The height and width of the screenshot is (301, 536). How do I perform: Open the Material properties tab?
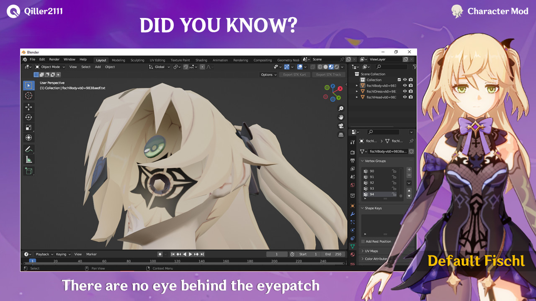pos(353,254)
